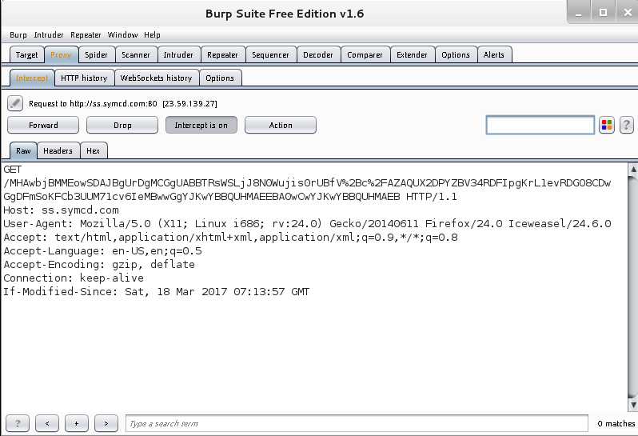The image size is (638, 436).
Task: Minimize the Burp Suite window
Action: tap(579, 12)
